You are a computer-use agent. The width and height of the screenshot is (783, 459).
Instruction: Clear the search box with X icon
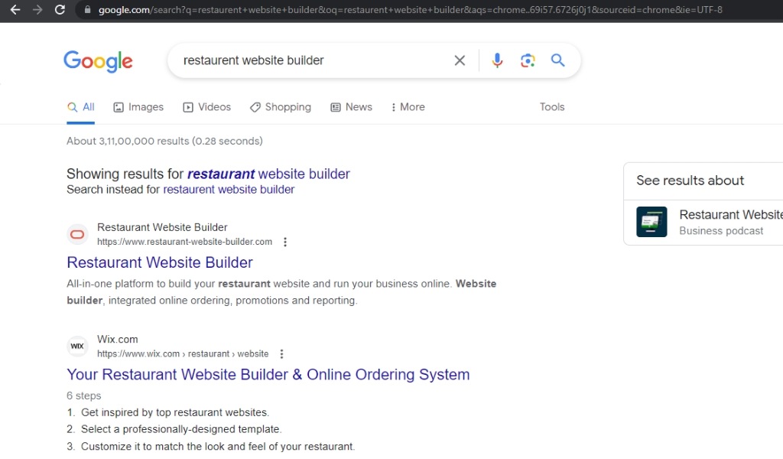[x=460, y=60]
